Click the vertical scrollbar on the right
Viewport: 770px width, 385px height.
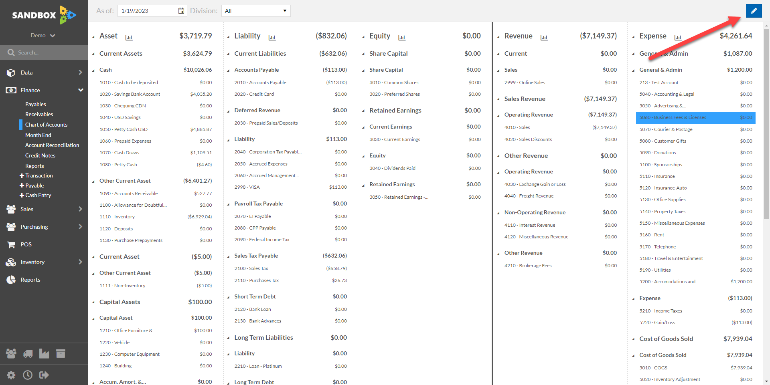click(x=766, y=124)
